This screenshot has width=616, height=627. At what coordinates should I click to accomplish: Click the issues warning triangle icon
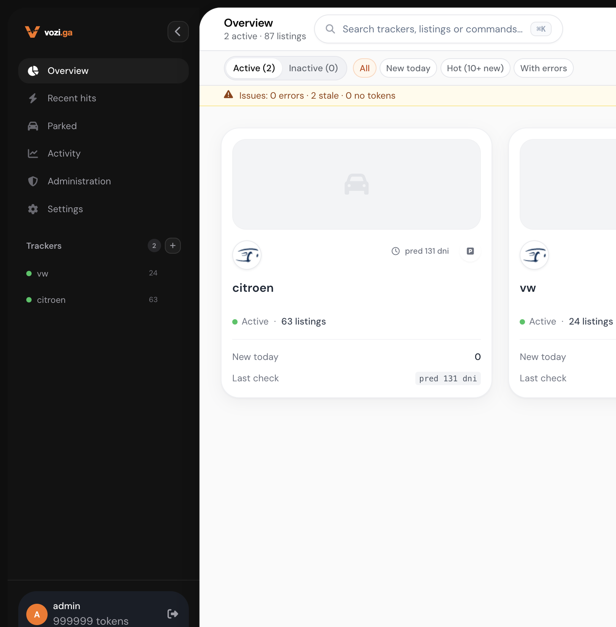pos(228,94)
